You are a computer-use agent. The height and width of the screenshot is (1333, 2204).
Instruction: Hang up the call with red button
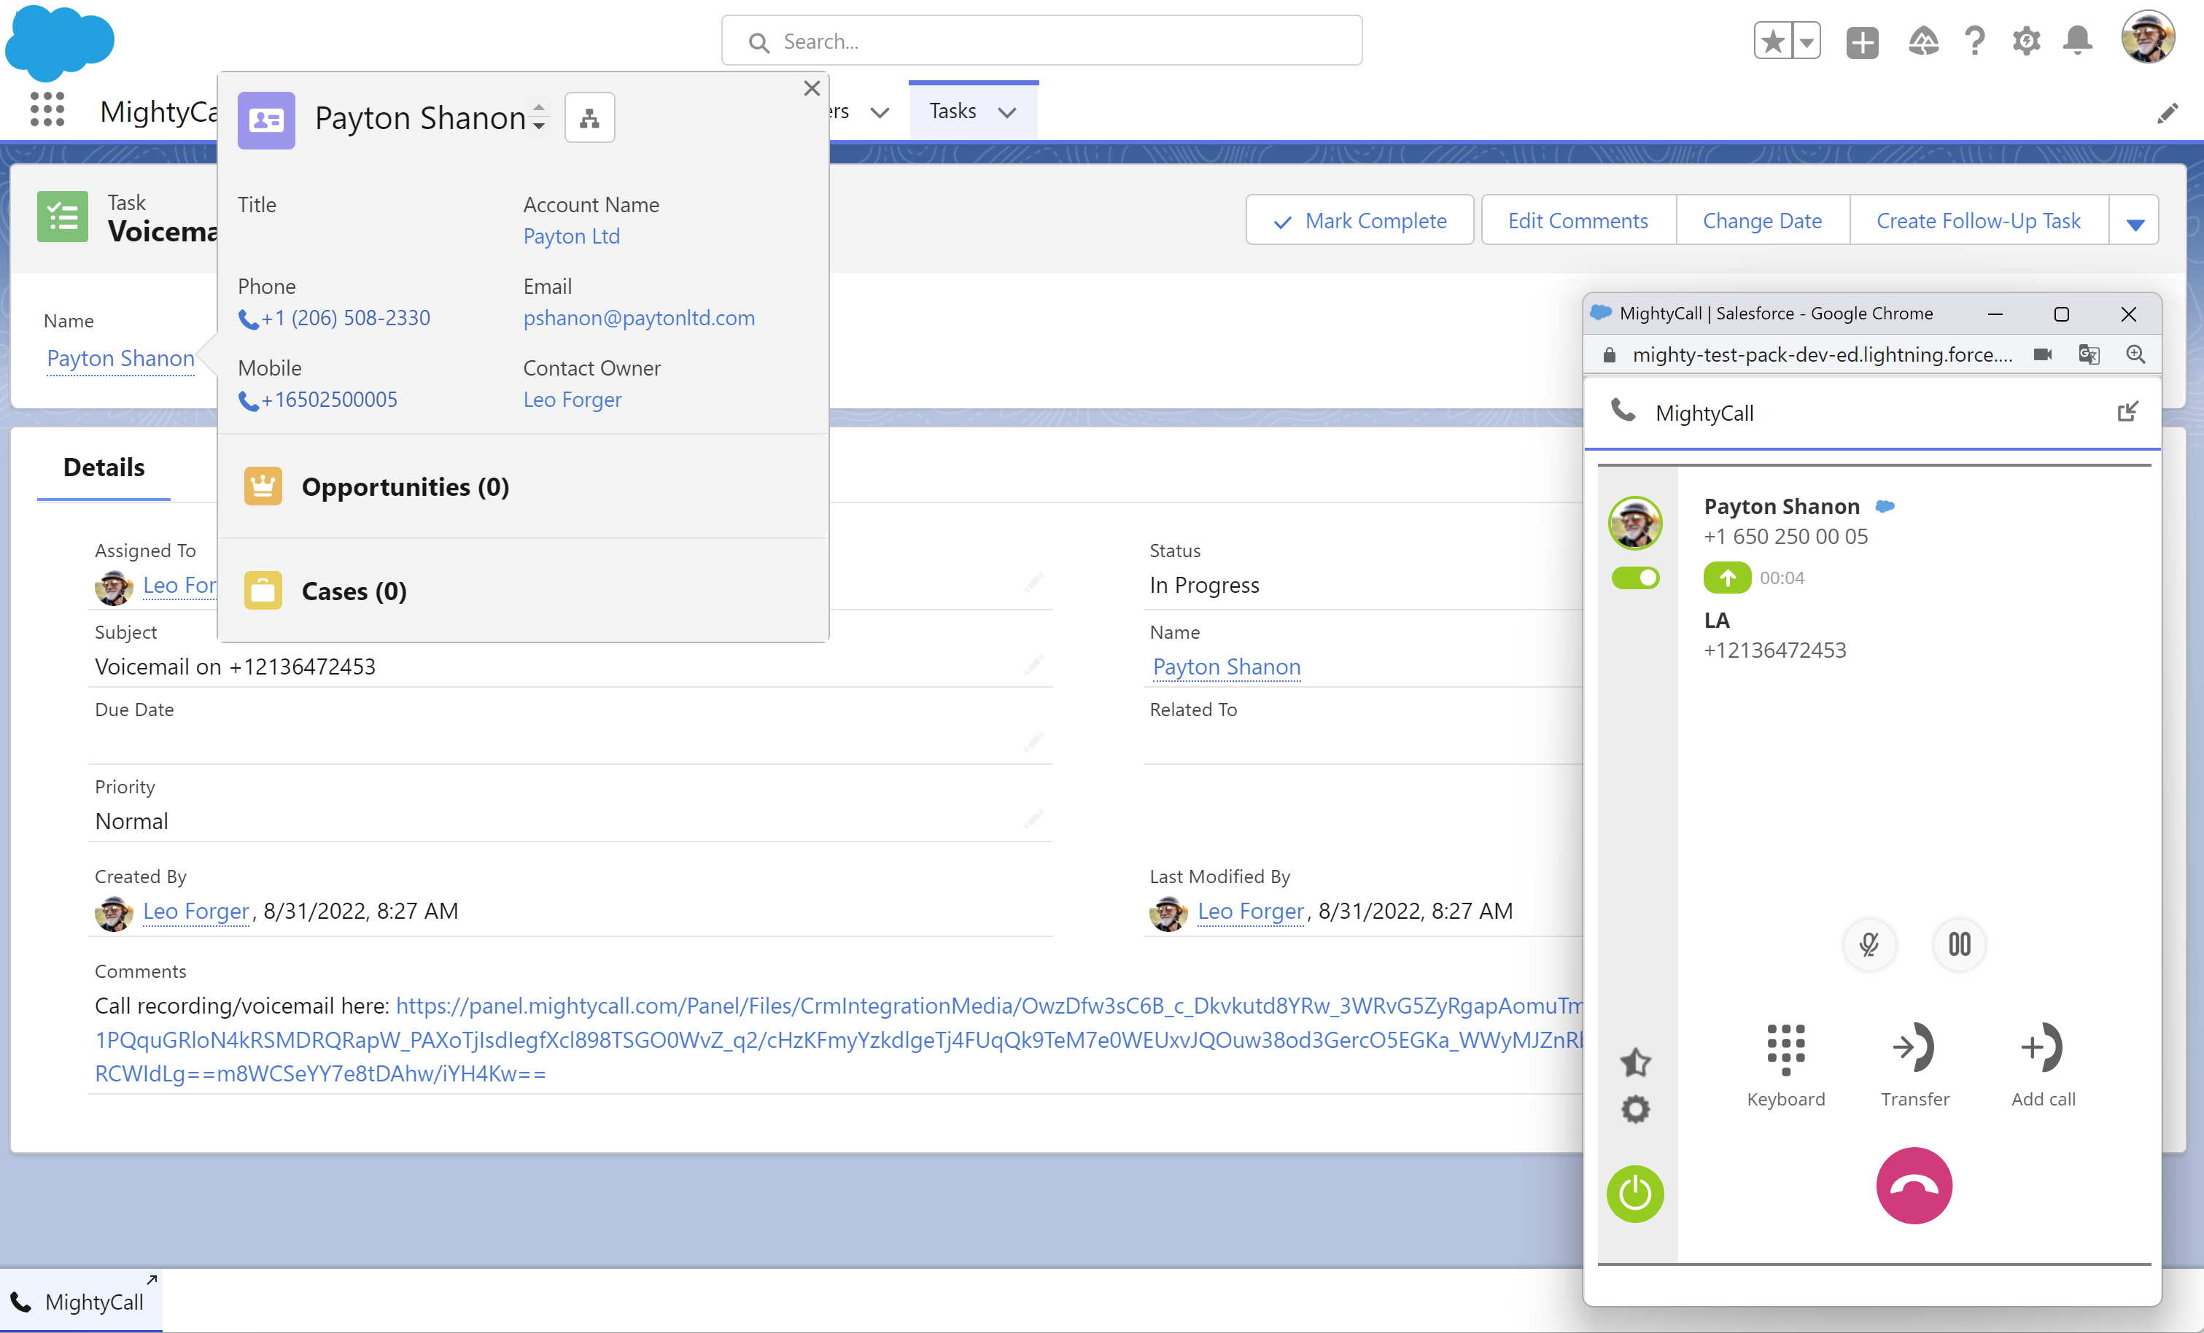[1914, 1186]
